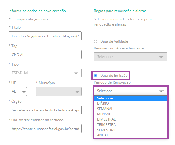The image size is (175, 145).
Task: Select BIMESTRAL renewal period option
Action: (131, 119)
